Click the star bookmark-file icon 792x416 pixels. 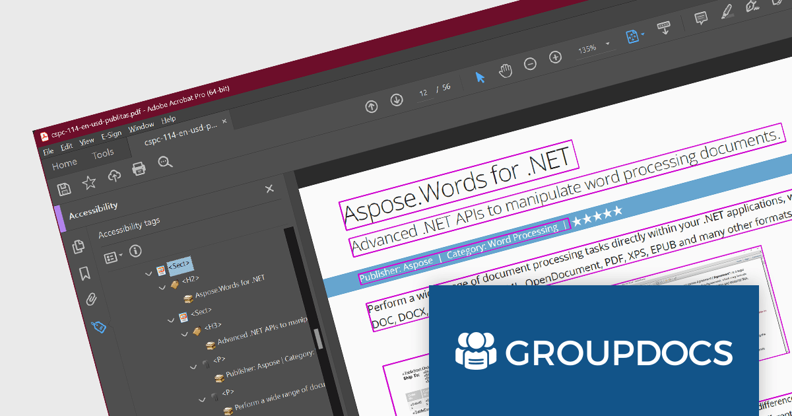click(89, 182)
